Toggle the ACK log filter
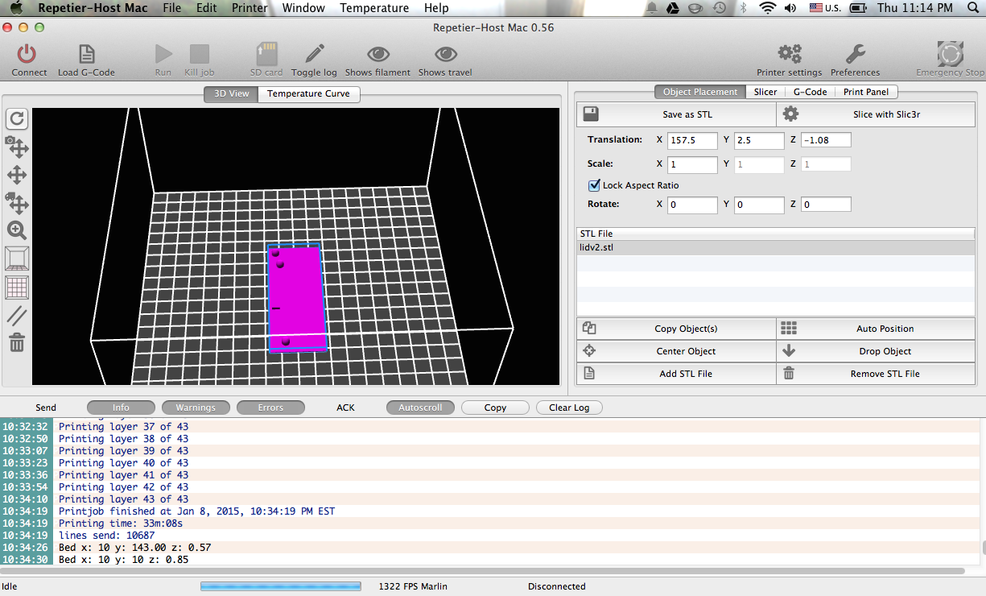This screenshot has width=986, height=596. click(x=345, y=408)
